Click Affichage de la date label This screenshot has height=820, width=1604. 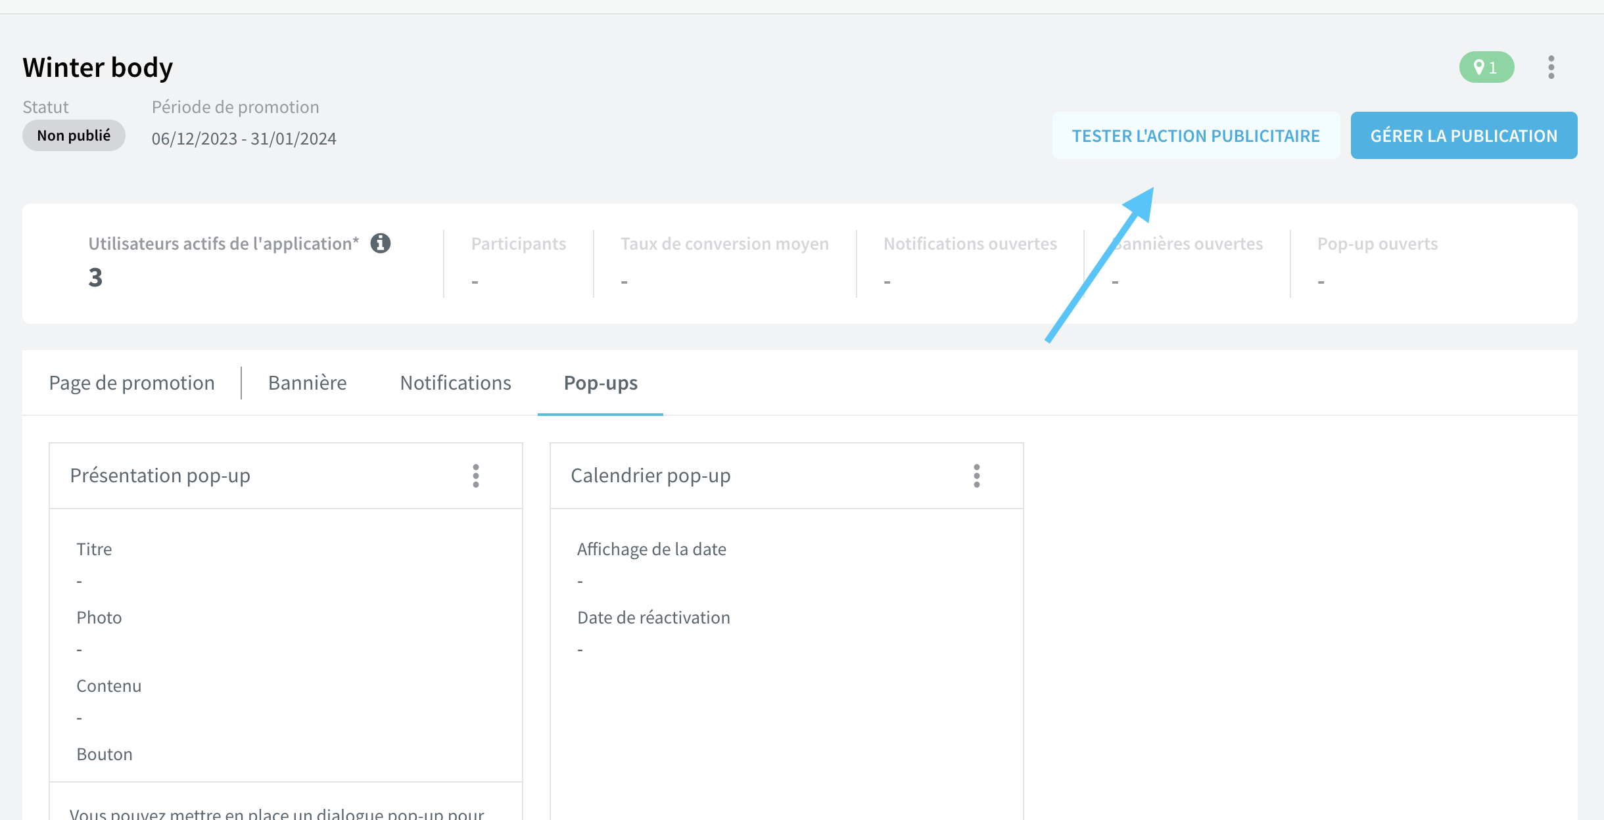[651, 549]
